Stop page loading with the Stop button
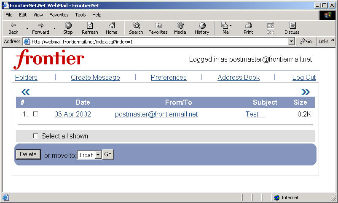The image size is (338, 203). 68,28
